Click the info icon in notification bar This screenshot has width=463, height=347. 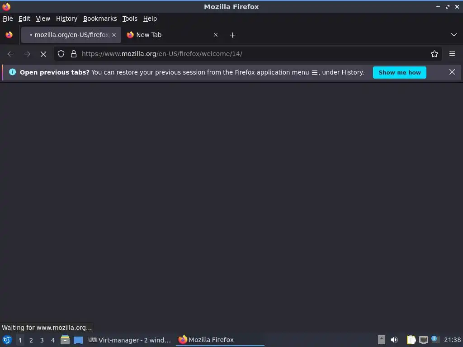[x=12, y=72]
